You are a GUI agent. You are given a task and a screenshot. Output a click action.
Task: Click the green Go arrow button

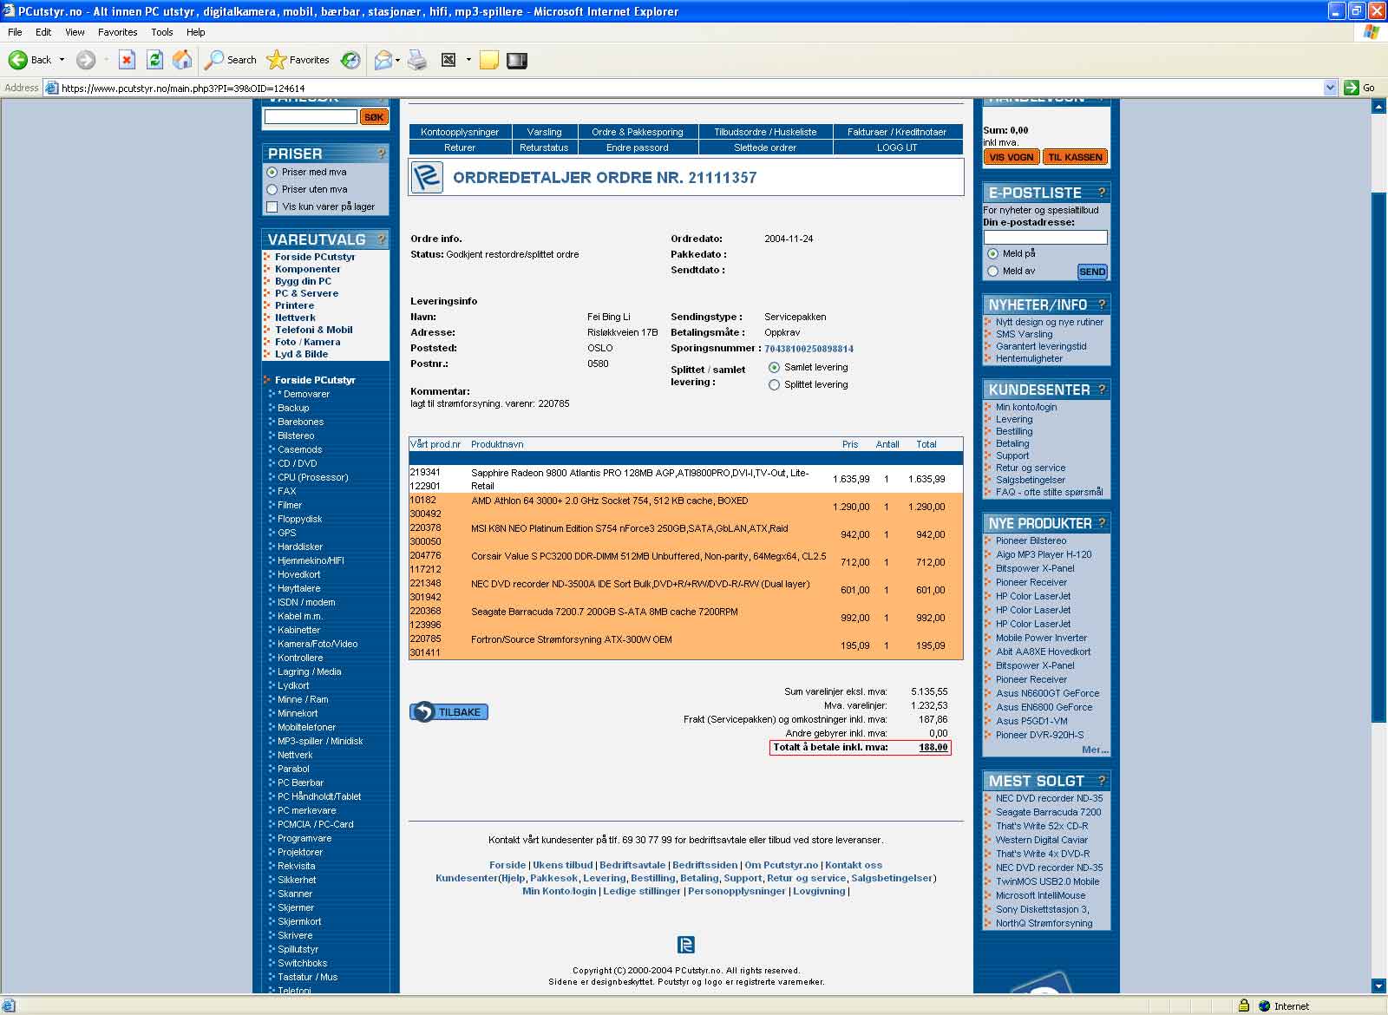[x=1351, y=88]
